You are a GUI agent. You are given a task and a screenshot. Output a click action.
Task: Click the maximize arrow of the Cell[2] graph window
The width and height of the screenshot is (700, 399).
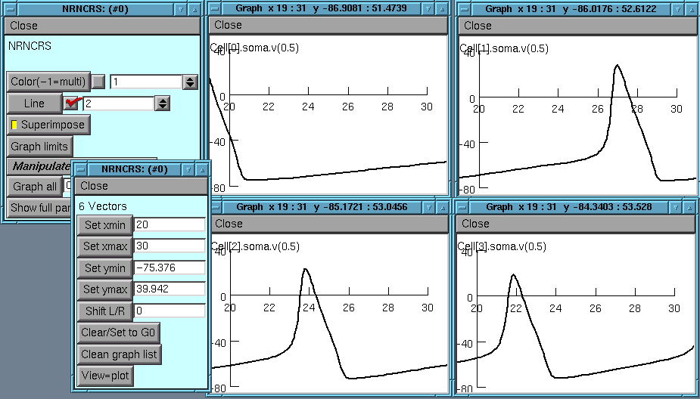[x=443, y=207]
